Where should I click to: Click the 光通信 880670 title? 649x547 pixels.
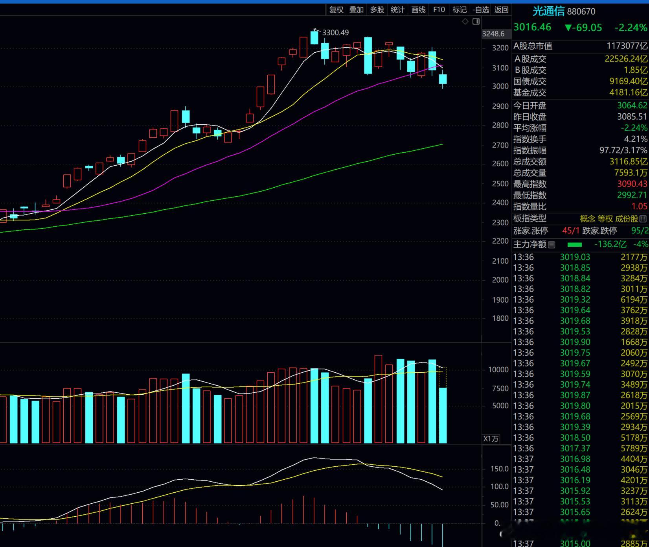click(564, 11)
